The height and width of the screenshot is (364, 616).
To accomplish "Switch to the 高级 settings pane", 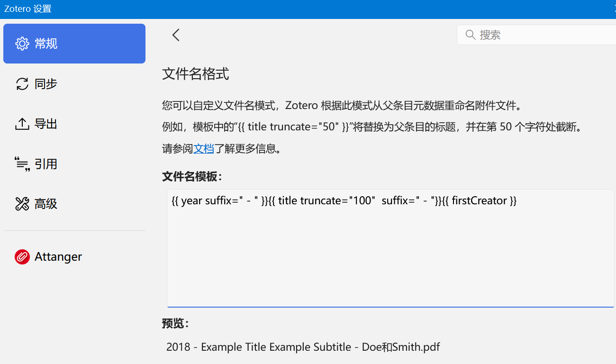I will click(x=46, y=204).
